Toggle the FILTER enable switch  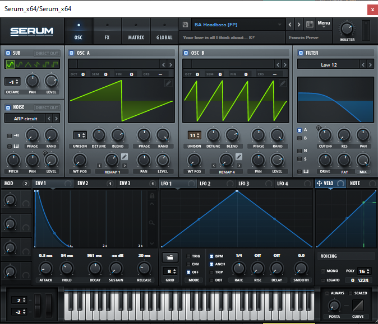coord(301,53)
